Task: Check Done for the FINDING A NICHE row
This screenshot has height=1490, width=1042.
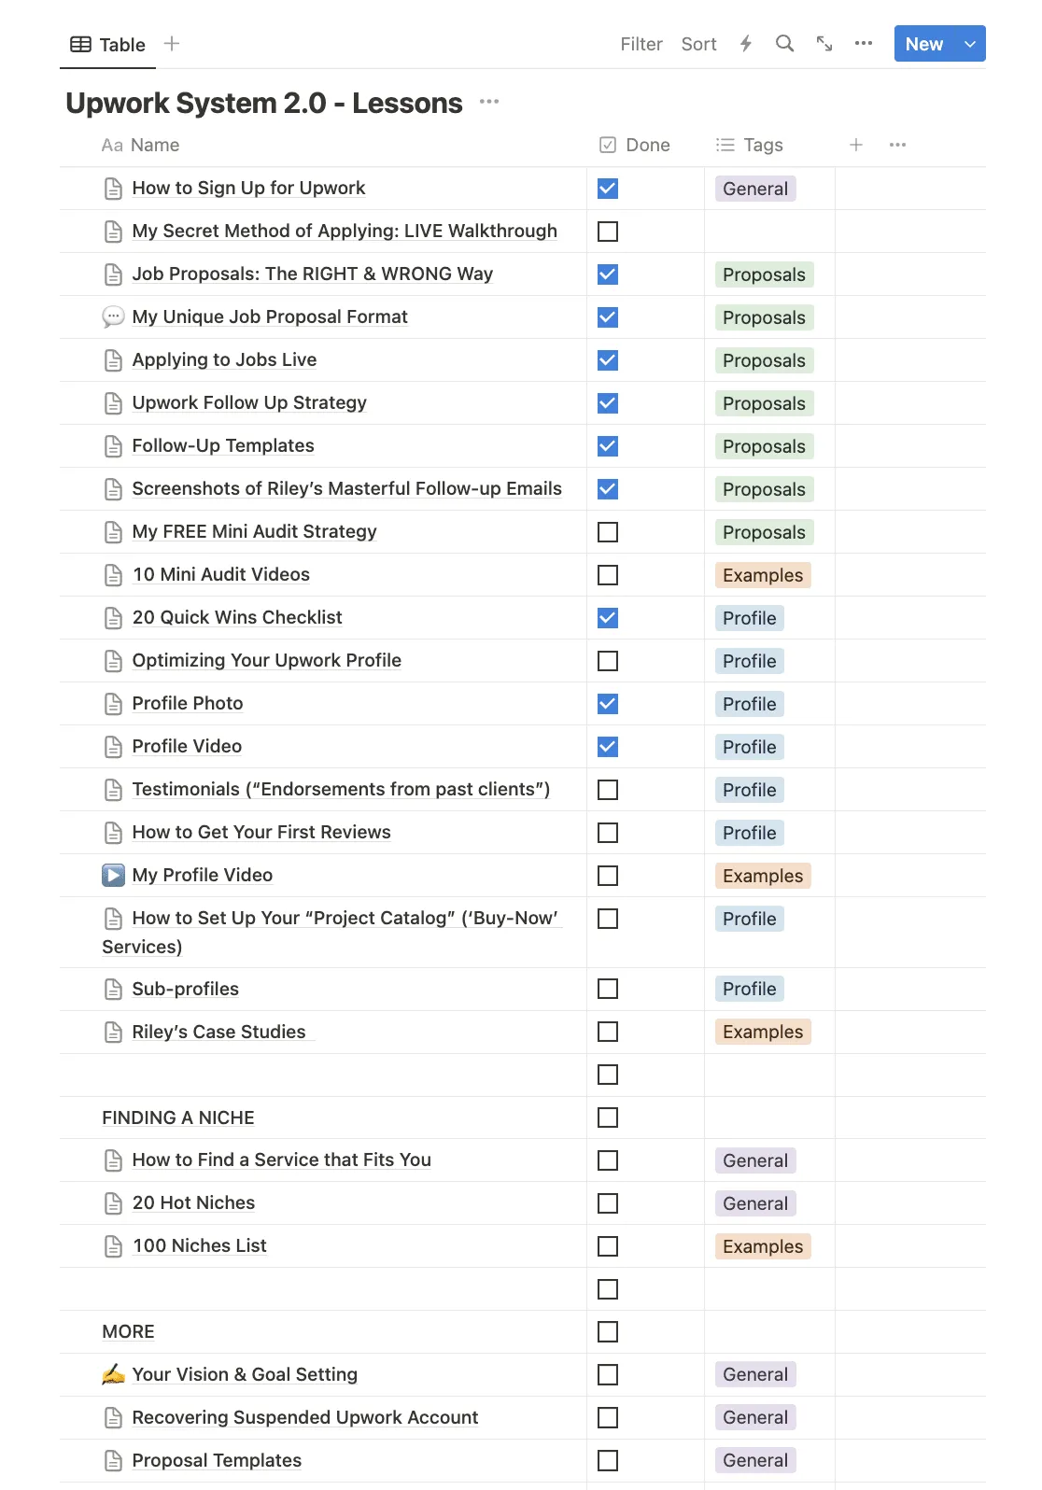Action: (608, 1117)
